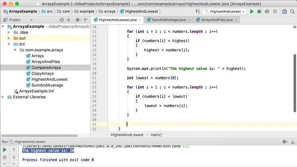Select CompareArrays class
This screenshot has height=167, width=297.
coord(46,68)
